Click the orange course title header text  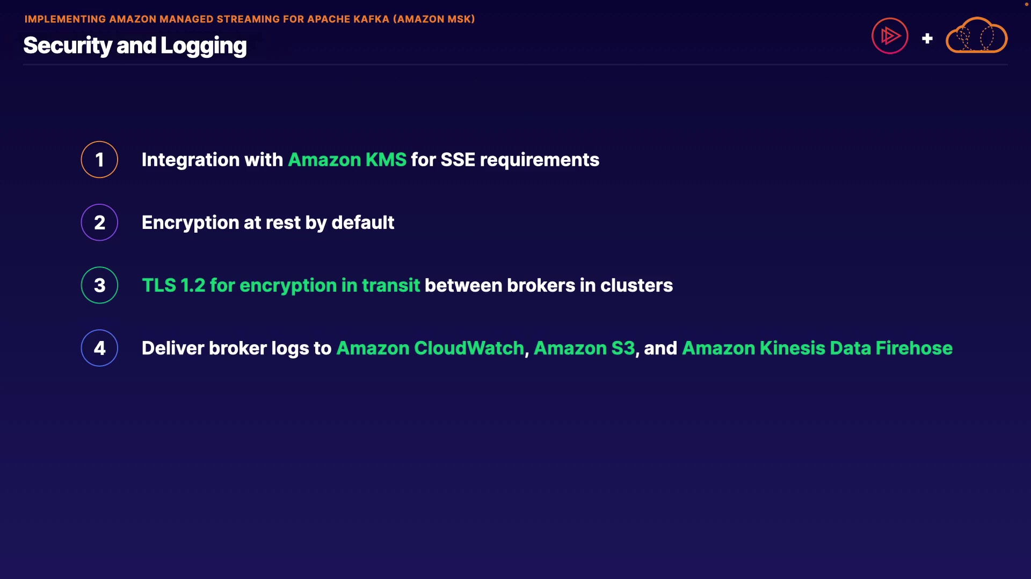[250, 19]
